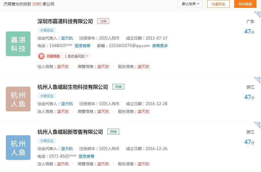Click the 1080 result count
The height and width of the screenshot is (172, 261).
click(37, 4)
